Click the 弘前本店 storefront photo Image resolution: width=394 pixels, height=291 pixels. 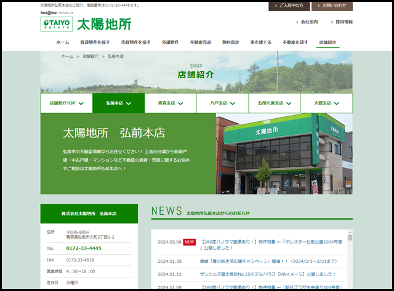click(x=284, y=154)
